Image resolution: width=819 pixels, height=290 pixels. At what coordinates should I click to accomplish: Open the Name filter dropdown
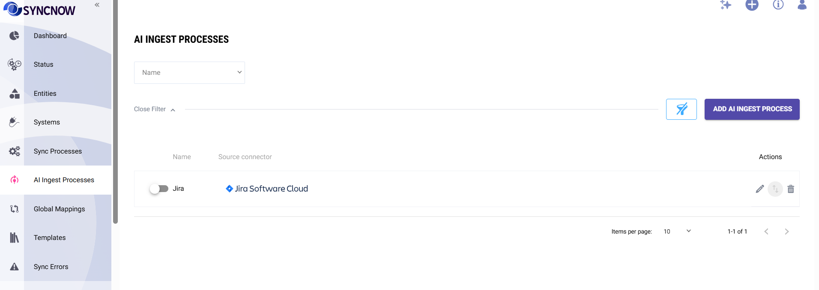[189, 73]
